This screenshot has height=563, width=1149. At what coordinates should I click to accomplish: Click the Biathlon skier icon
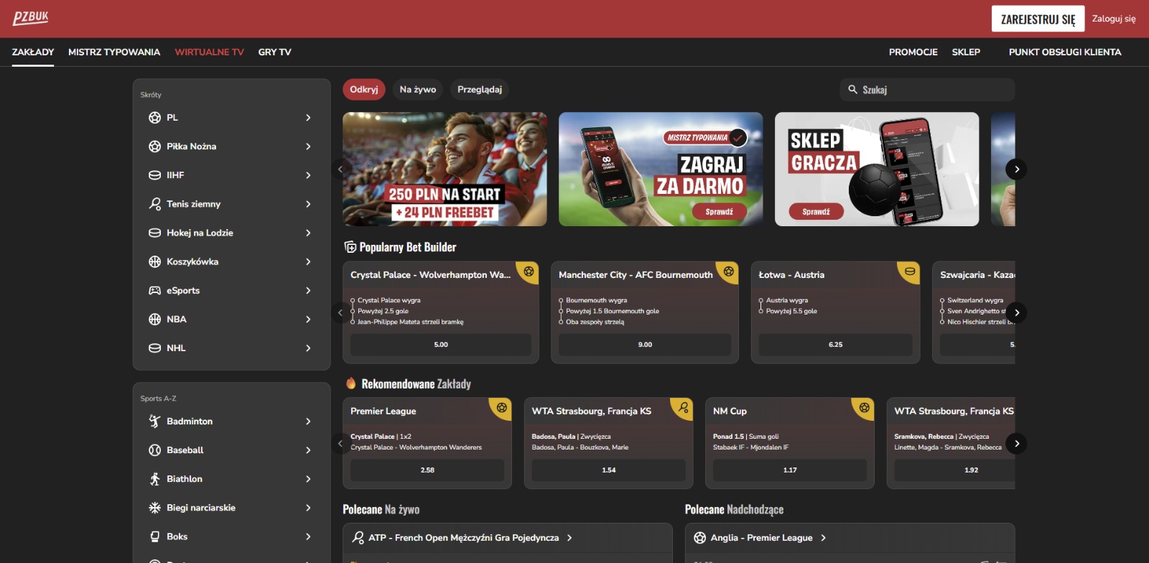point(154,479)
